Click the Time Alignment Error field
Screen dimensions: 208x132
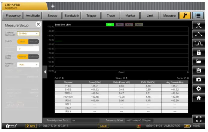(x=85, y=121)
